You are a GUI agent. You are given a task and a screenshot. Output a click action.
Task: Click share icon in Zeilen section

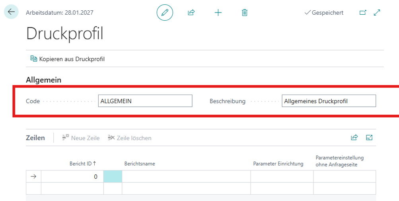click(x=354, y=138)
